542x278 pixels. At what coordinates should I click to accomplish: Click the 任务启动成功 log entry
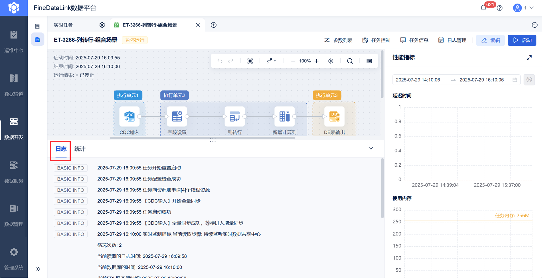(134, 212)
